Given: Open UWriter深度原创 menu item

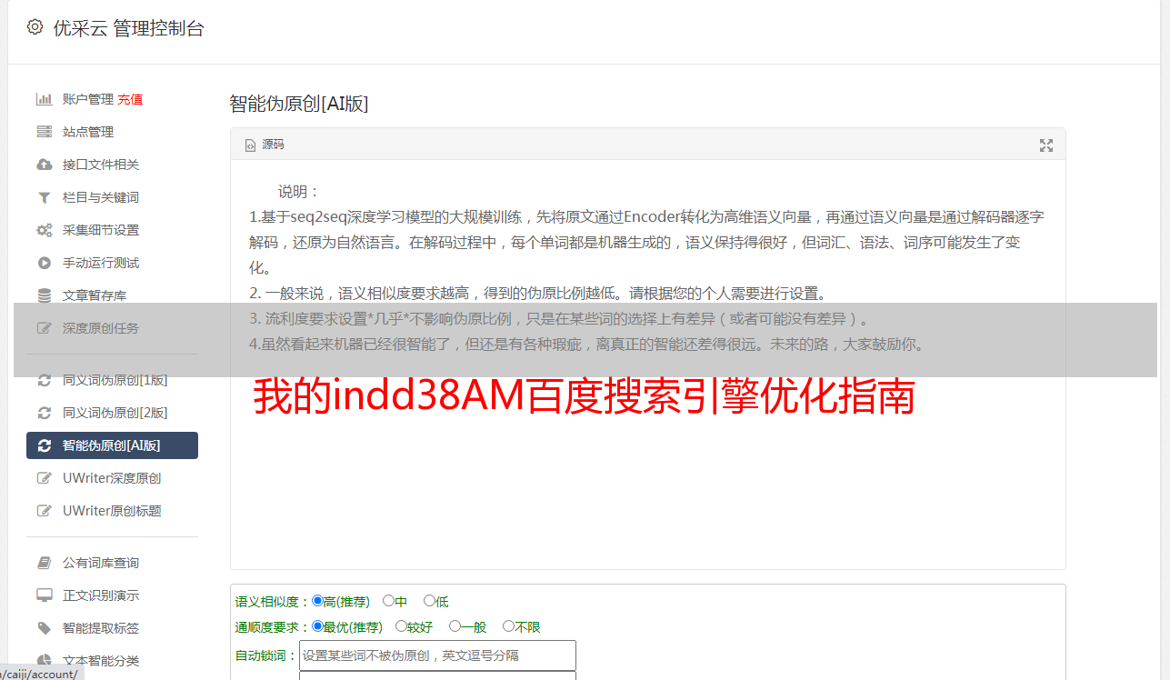Looking at the screenshot, I should pyautogui.click(x=112, y=478).
